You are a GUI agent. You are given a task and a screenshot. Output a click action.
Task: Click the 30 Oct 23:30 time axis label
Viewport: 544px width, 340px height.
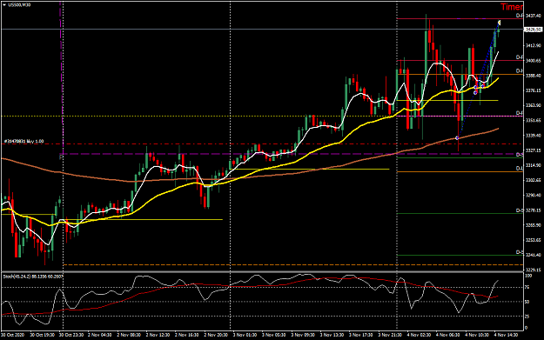coord(71,335)
